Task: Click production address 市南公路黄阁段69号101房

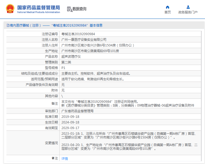Action: (x=90, y=51)
